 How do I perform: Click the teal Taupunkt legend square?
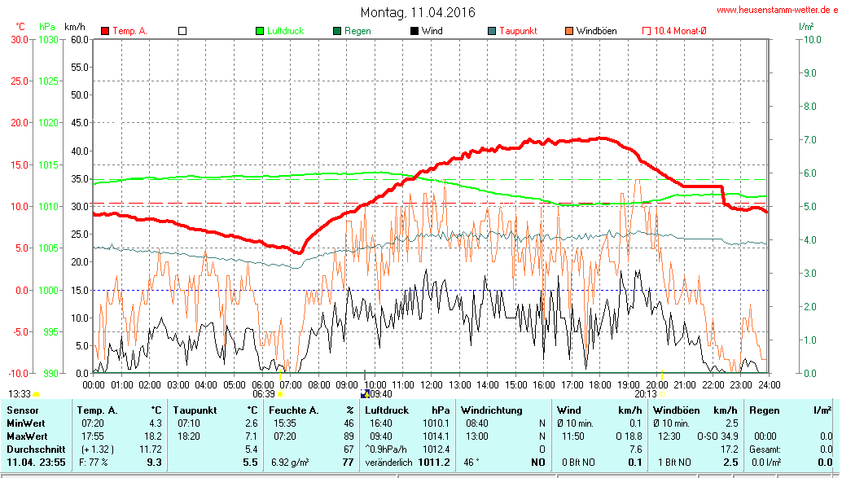coord(492,31)
